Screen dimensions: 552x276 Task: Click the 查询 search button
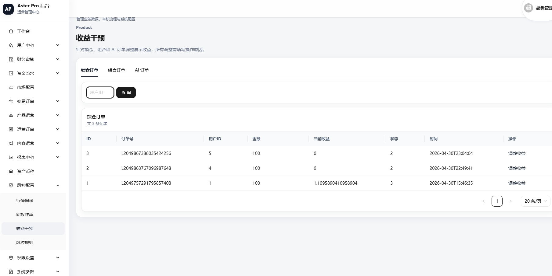126,93
